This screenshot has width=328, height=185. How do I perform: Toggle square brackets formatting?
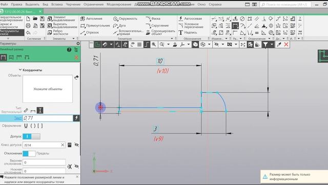pos(40,125)
